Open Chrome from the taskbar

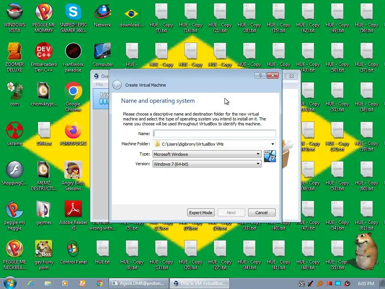[99, 283]
